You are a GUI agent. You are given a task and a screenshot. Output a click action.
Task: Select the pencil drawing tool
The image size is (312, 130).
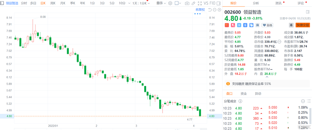pos(193,3)
